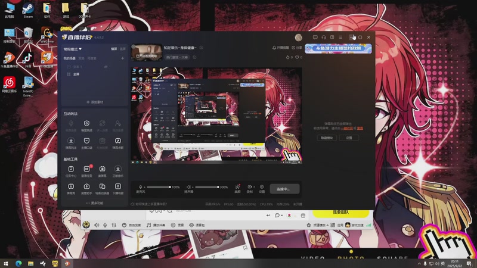Toggle 开播提醒 bell notification
Viewport: 477px width, 268px height.
[280, 48]
